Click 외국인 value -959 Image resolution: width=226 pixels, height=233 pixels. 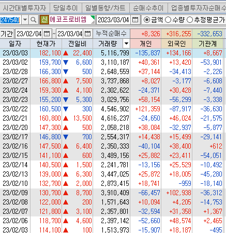pyautogui.click(x=185, y=183)
